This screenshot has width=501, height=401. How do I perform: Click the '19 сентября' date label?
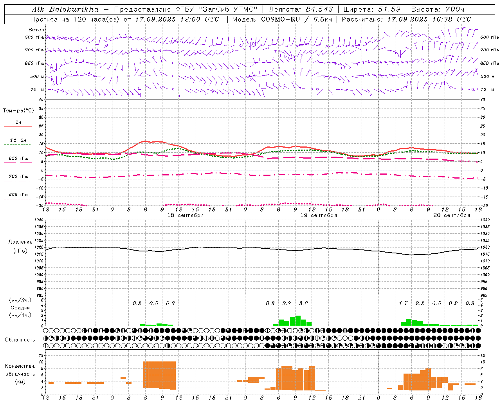318,215
